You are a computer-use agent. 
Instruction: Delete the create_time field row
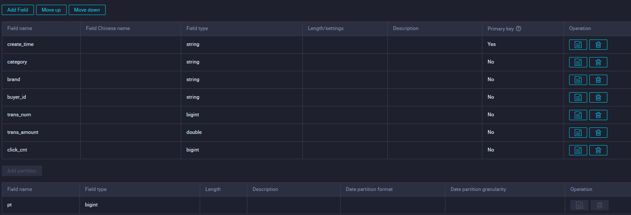point(598,45)
